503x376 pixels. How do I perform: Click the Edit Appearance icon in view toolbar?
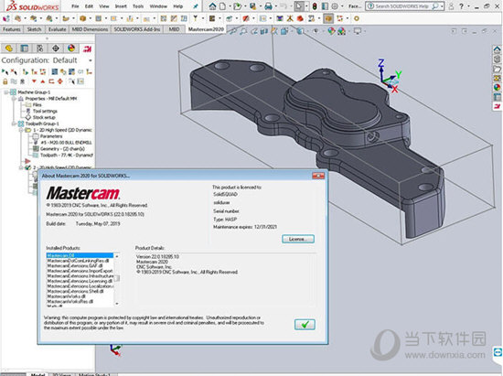point(331,31)
